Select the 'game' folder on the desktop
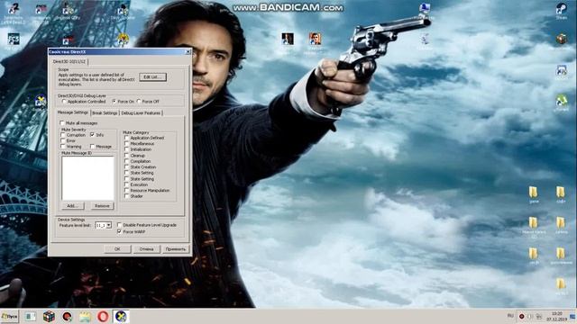The width and height of the screenshot is (577, 324). tap(534, 194)
